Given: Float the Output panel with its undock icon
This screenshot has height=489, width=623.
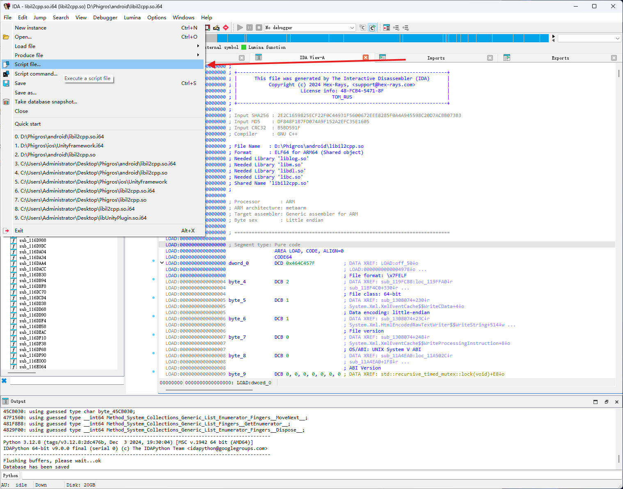Looking at the screenshot, I should 606,402.
